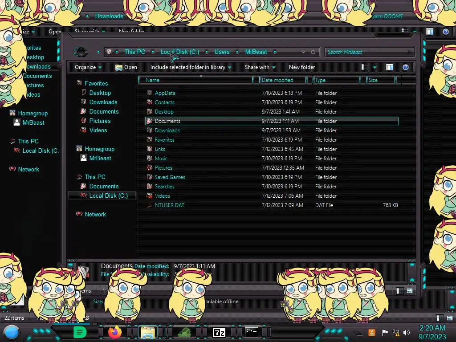Open 7-Zip from the taskbar

coord(219,332)
